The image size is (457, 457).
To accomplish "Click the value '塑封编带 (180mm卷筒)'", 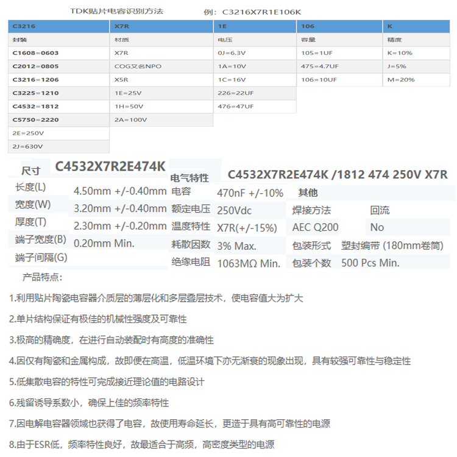I will [x=392, y=246].
